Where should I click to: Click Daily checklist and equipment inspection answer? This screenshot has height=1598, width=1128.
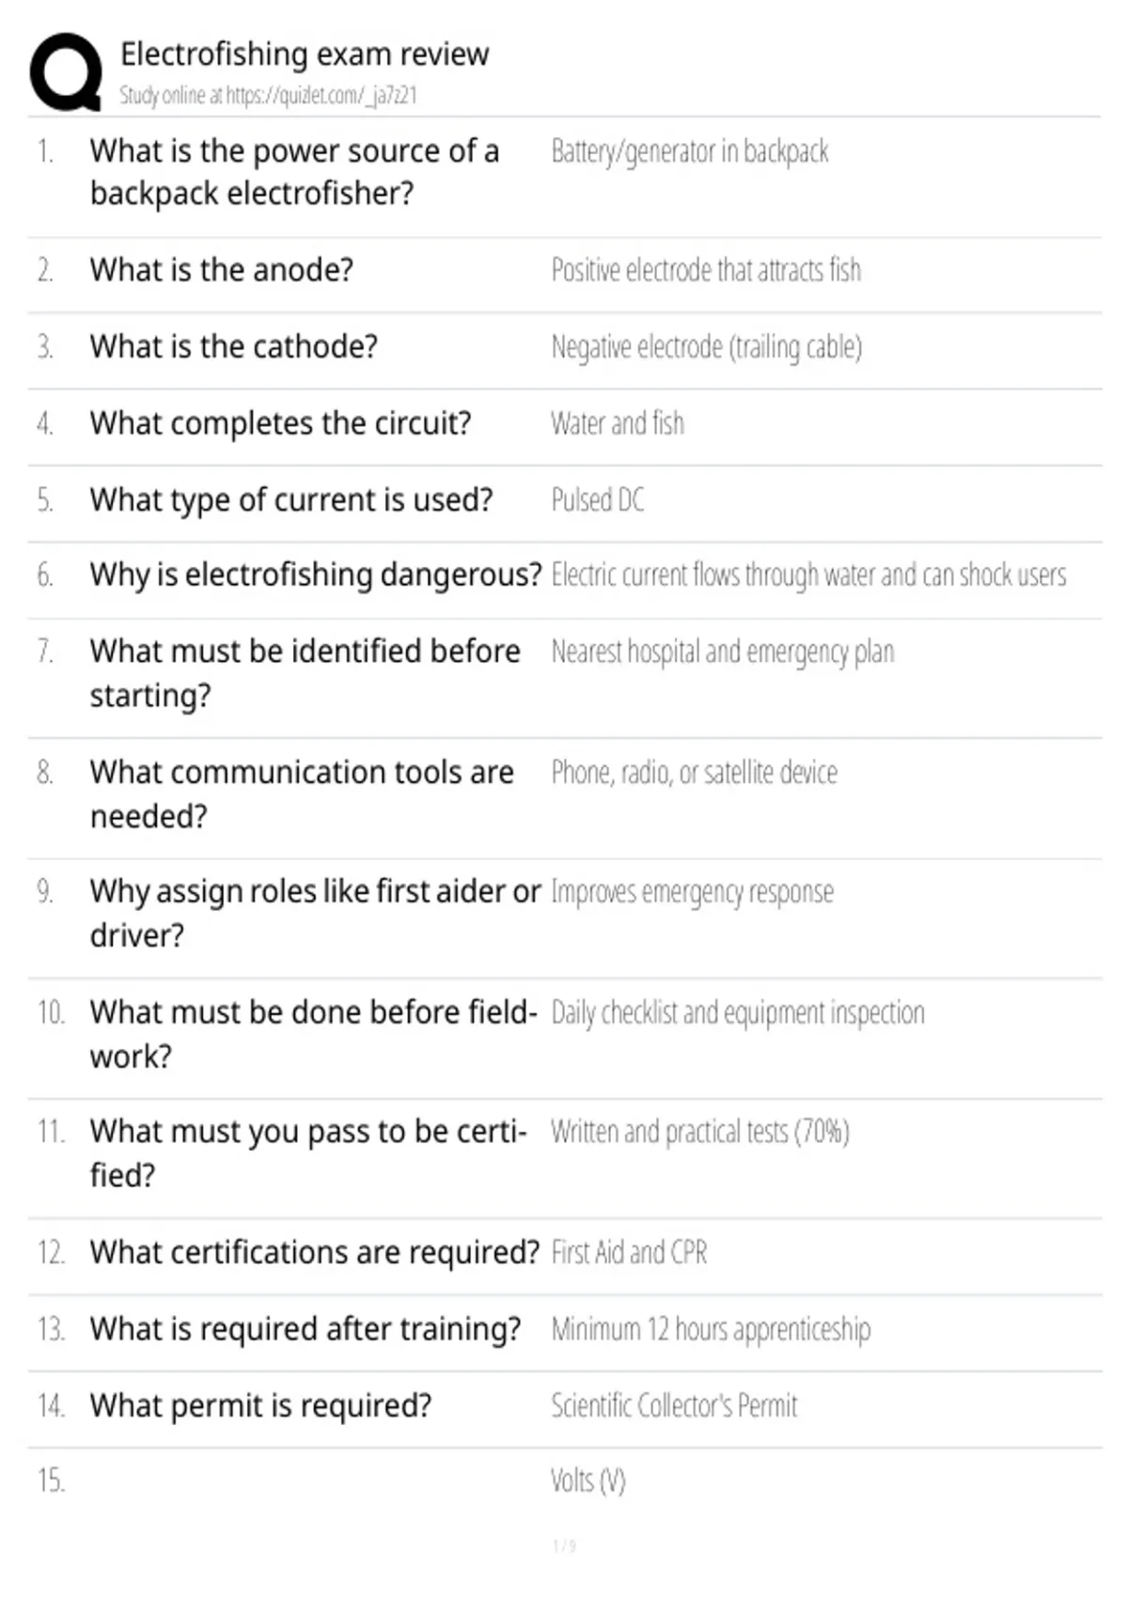[738, 1013]
